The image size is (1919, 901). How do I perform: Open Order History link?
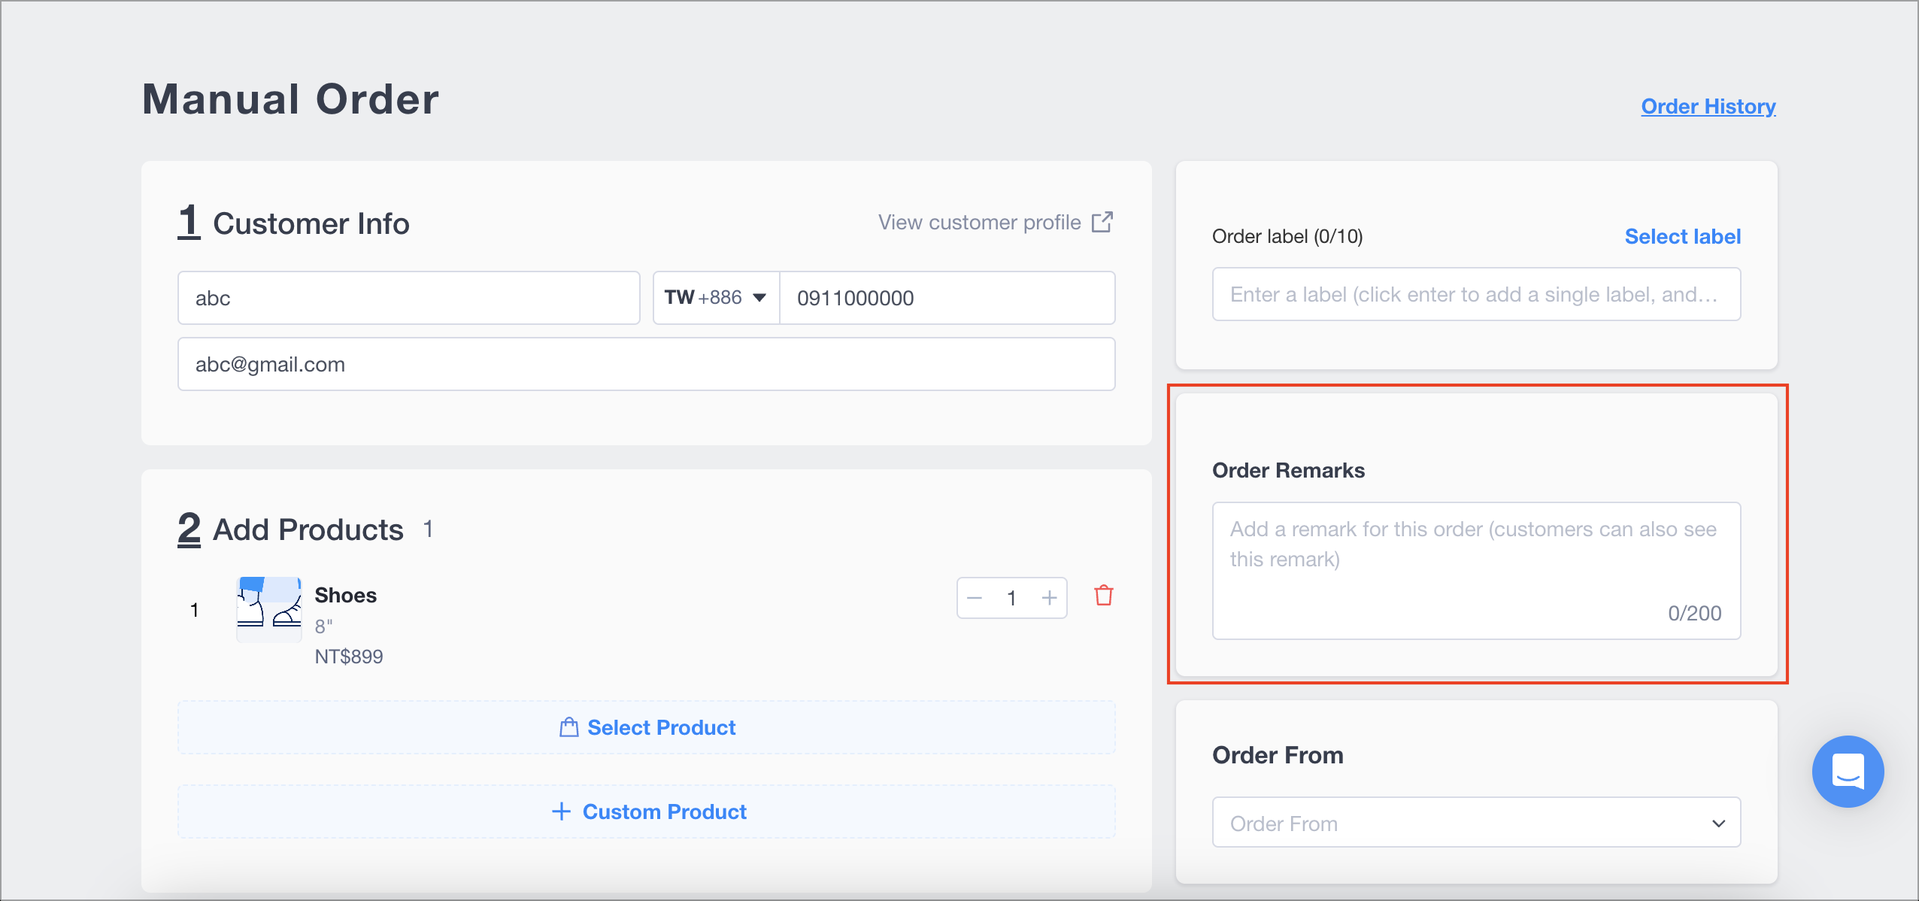tap(1708, 106)
